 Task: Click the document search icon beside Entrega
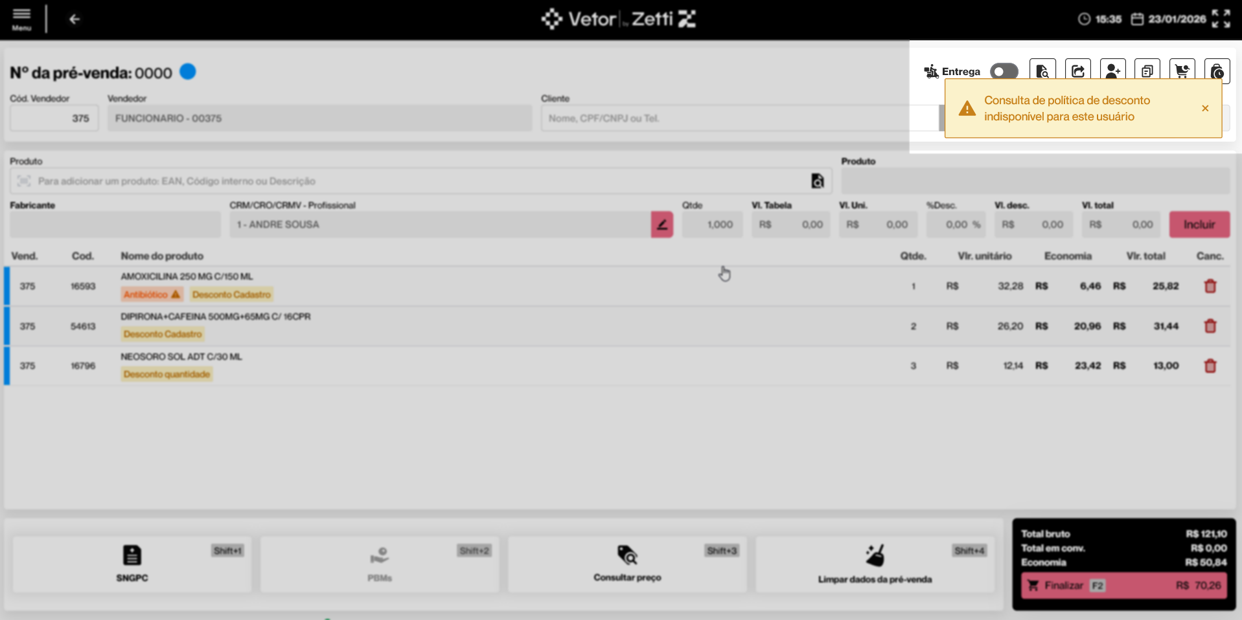tap(1042, 71)
